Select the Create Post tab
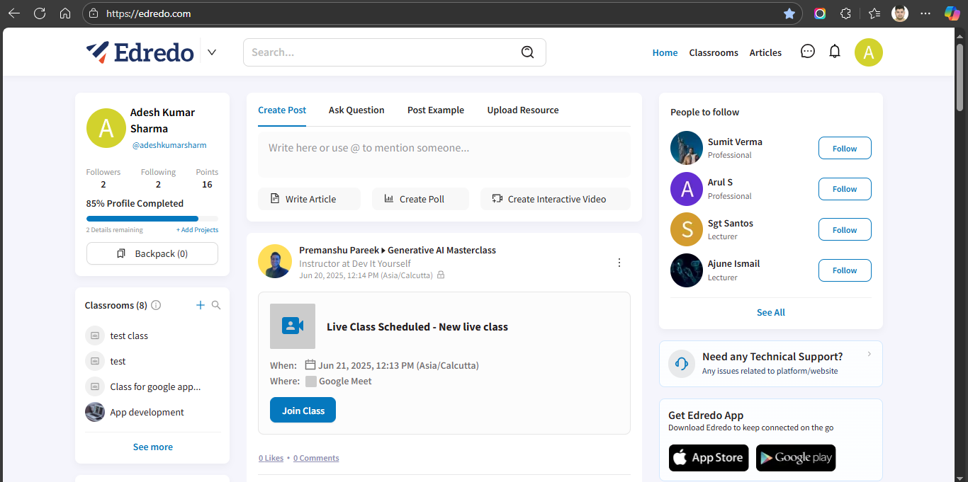This screenshot has height=482, width=968. (282, 110)
